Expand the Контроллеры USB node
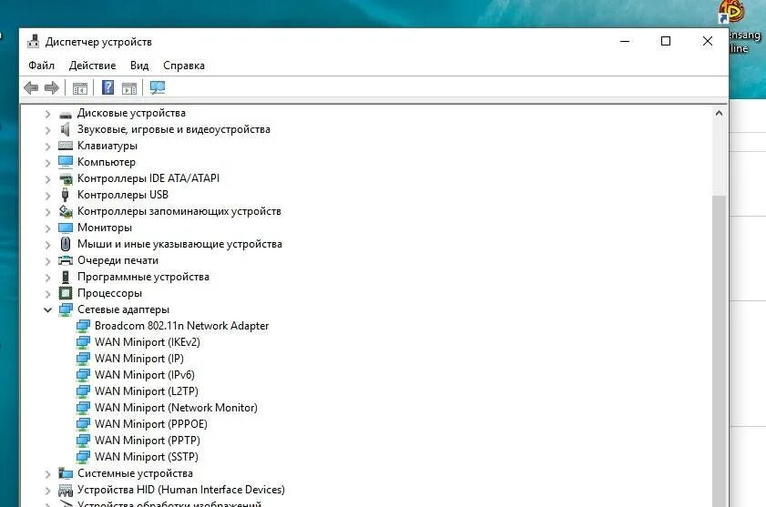The height and width of the screenshot is (507, 766). [48, 196]
